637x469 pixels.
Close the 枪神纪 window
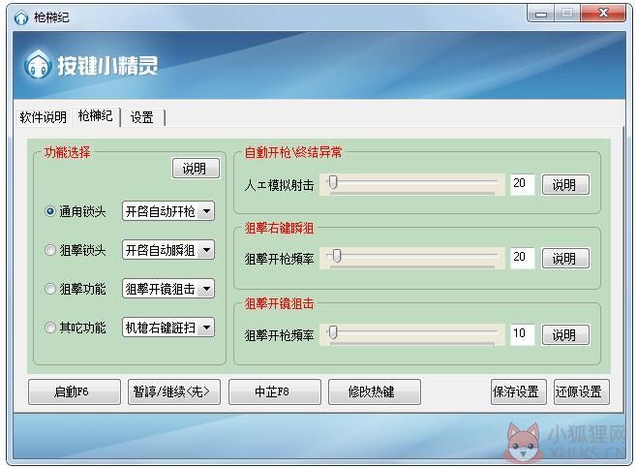click(x=603, y=14)
